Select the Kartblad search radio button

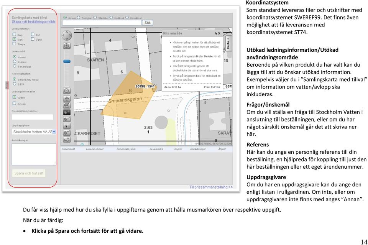tap(111, 18)
